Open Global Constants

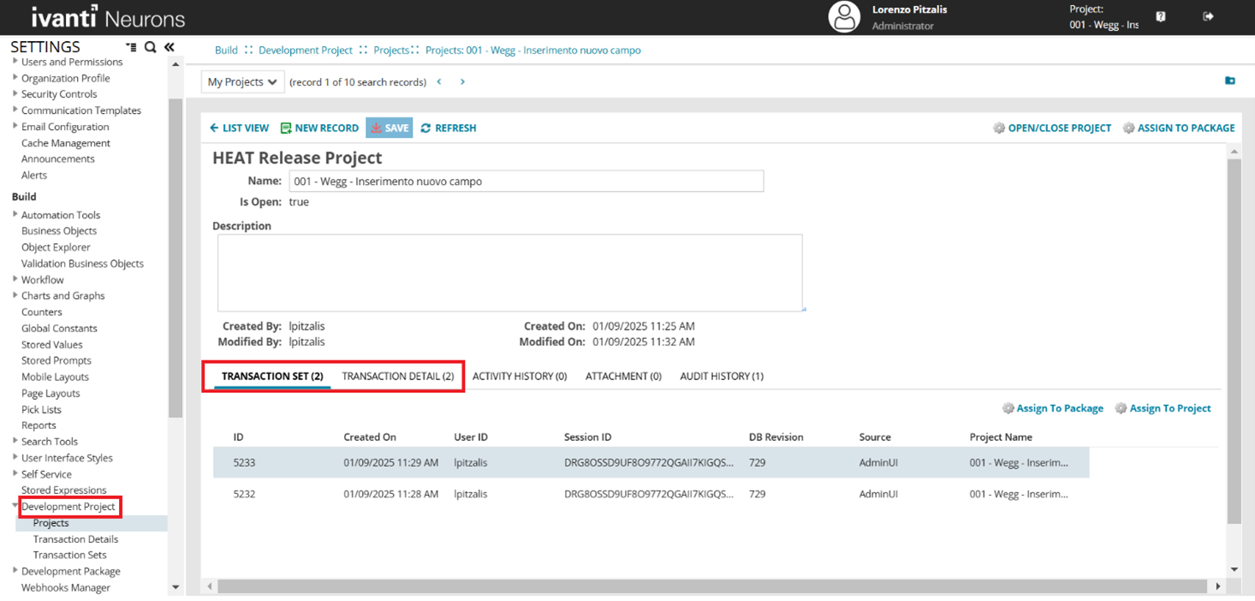click(x=59, y=328)
